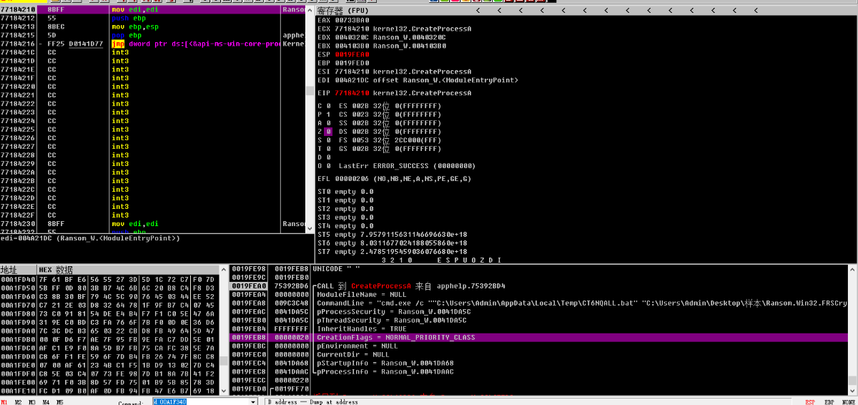Select the S sign flag bit
The height and width of the screenshot is (405, 858).
pyautogui.click(x=328, y=140)
